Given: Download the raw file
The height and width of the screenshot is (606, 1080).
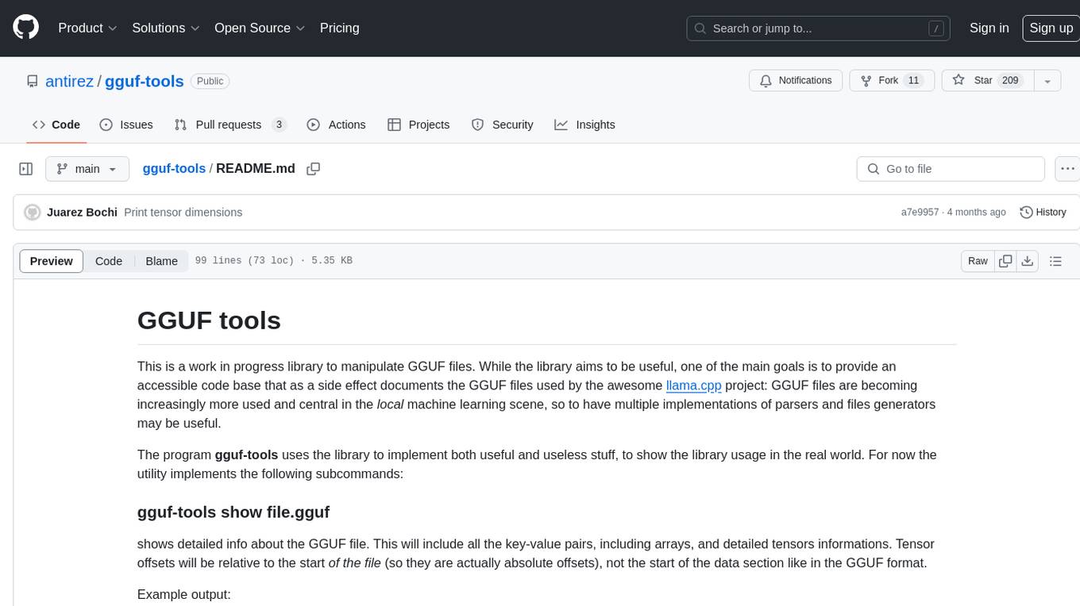Looking at the screenshot, I should (1027, 261).
